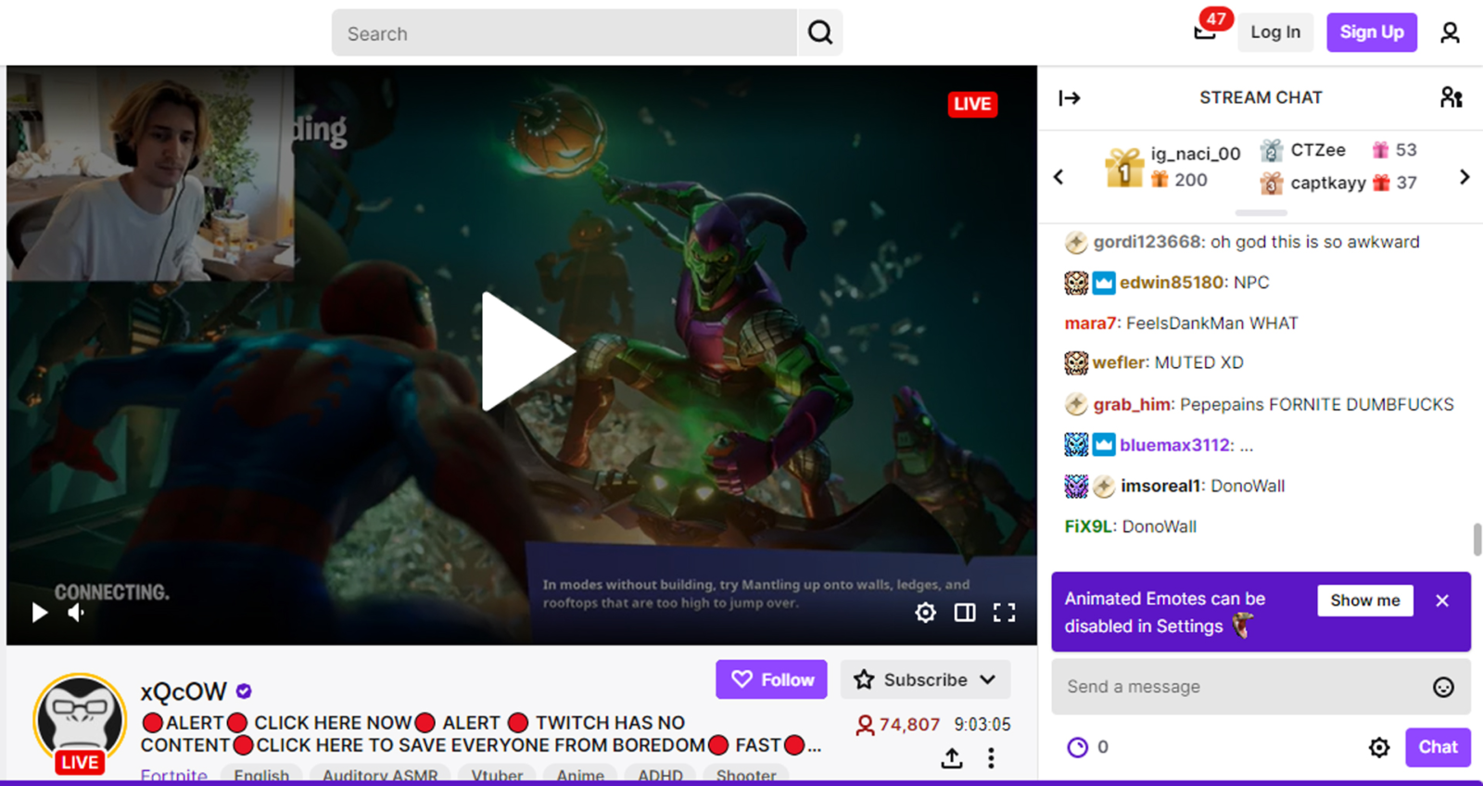Click username bluemax3112 in chat
1483x786 pixels.
[1174, 445]
